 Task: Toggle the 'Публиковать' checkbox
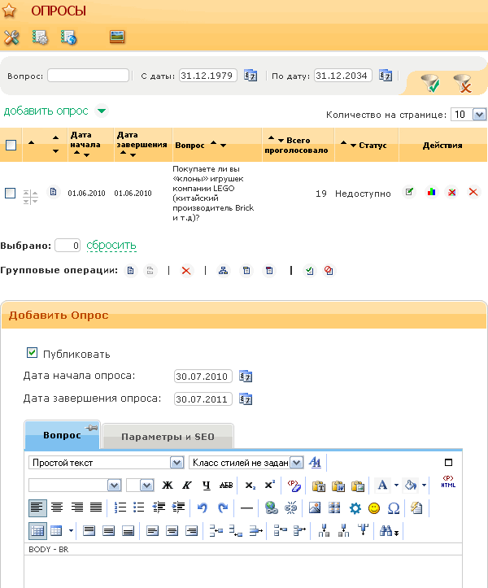tap(33, 353)
